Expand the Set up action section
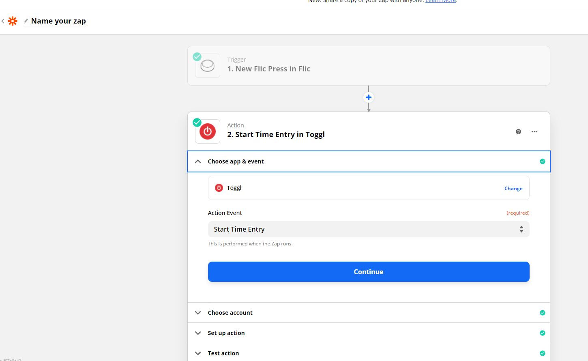588x361 pixels. 198,333
